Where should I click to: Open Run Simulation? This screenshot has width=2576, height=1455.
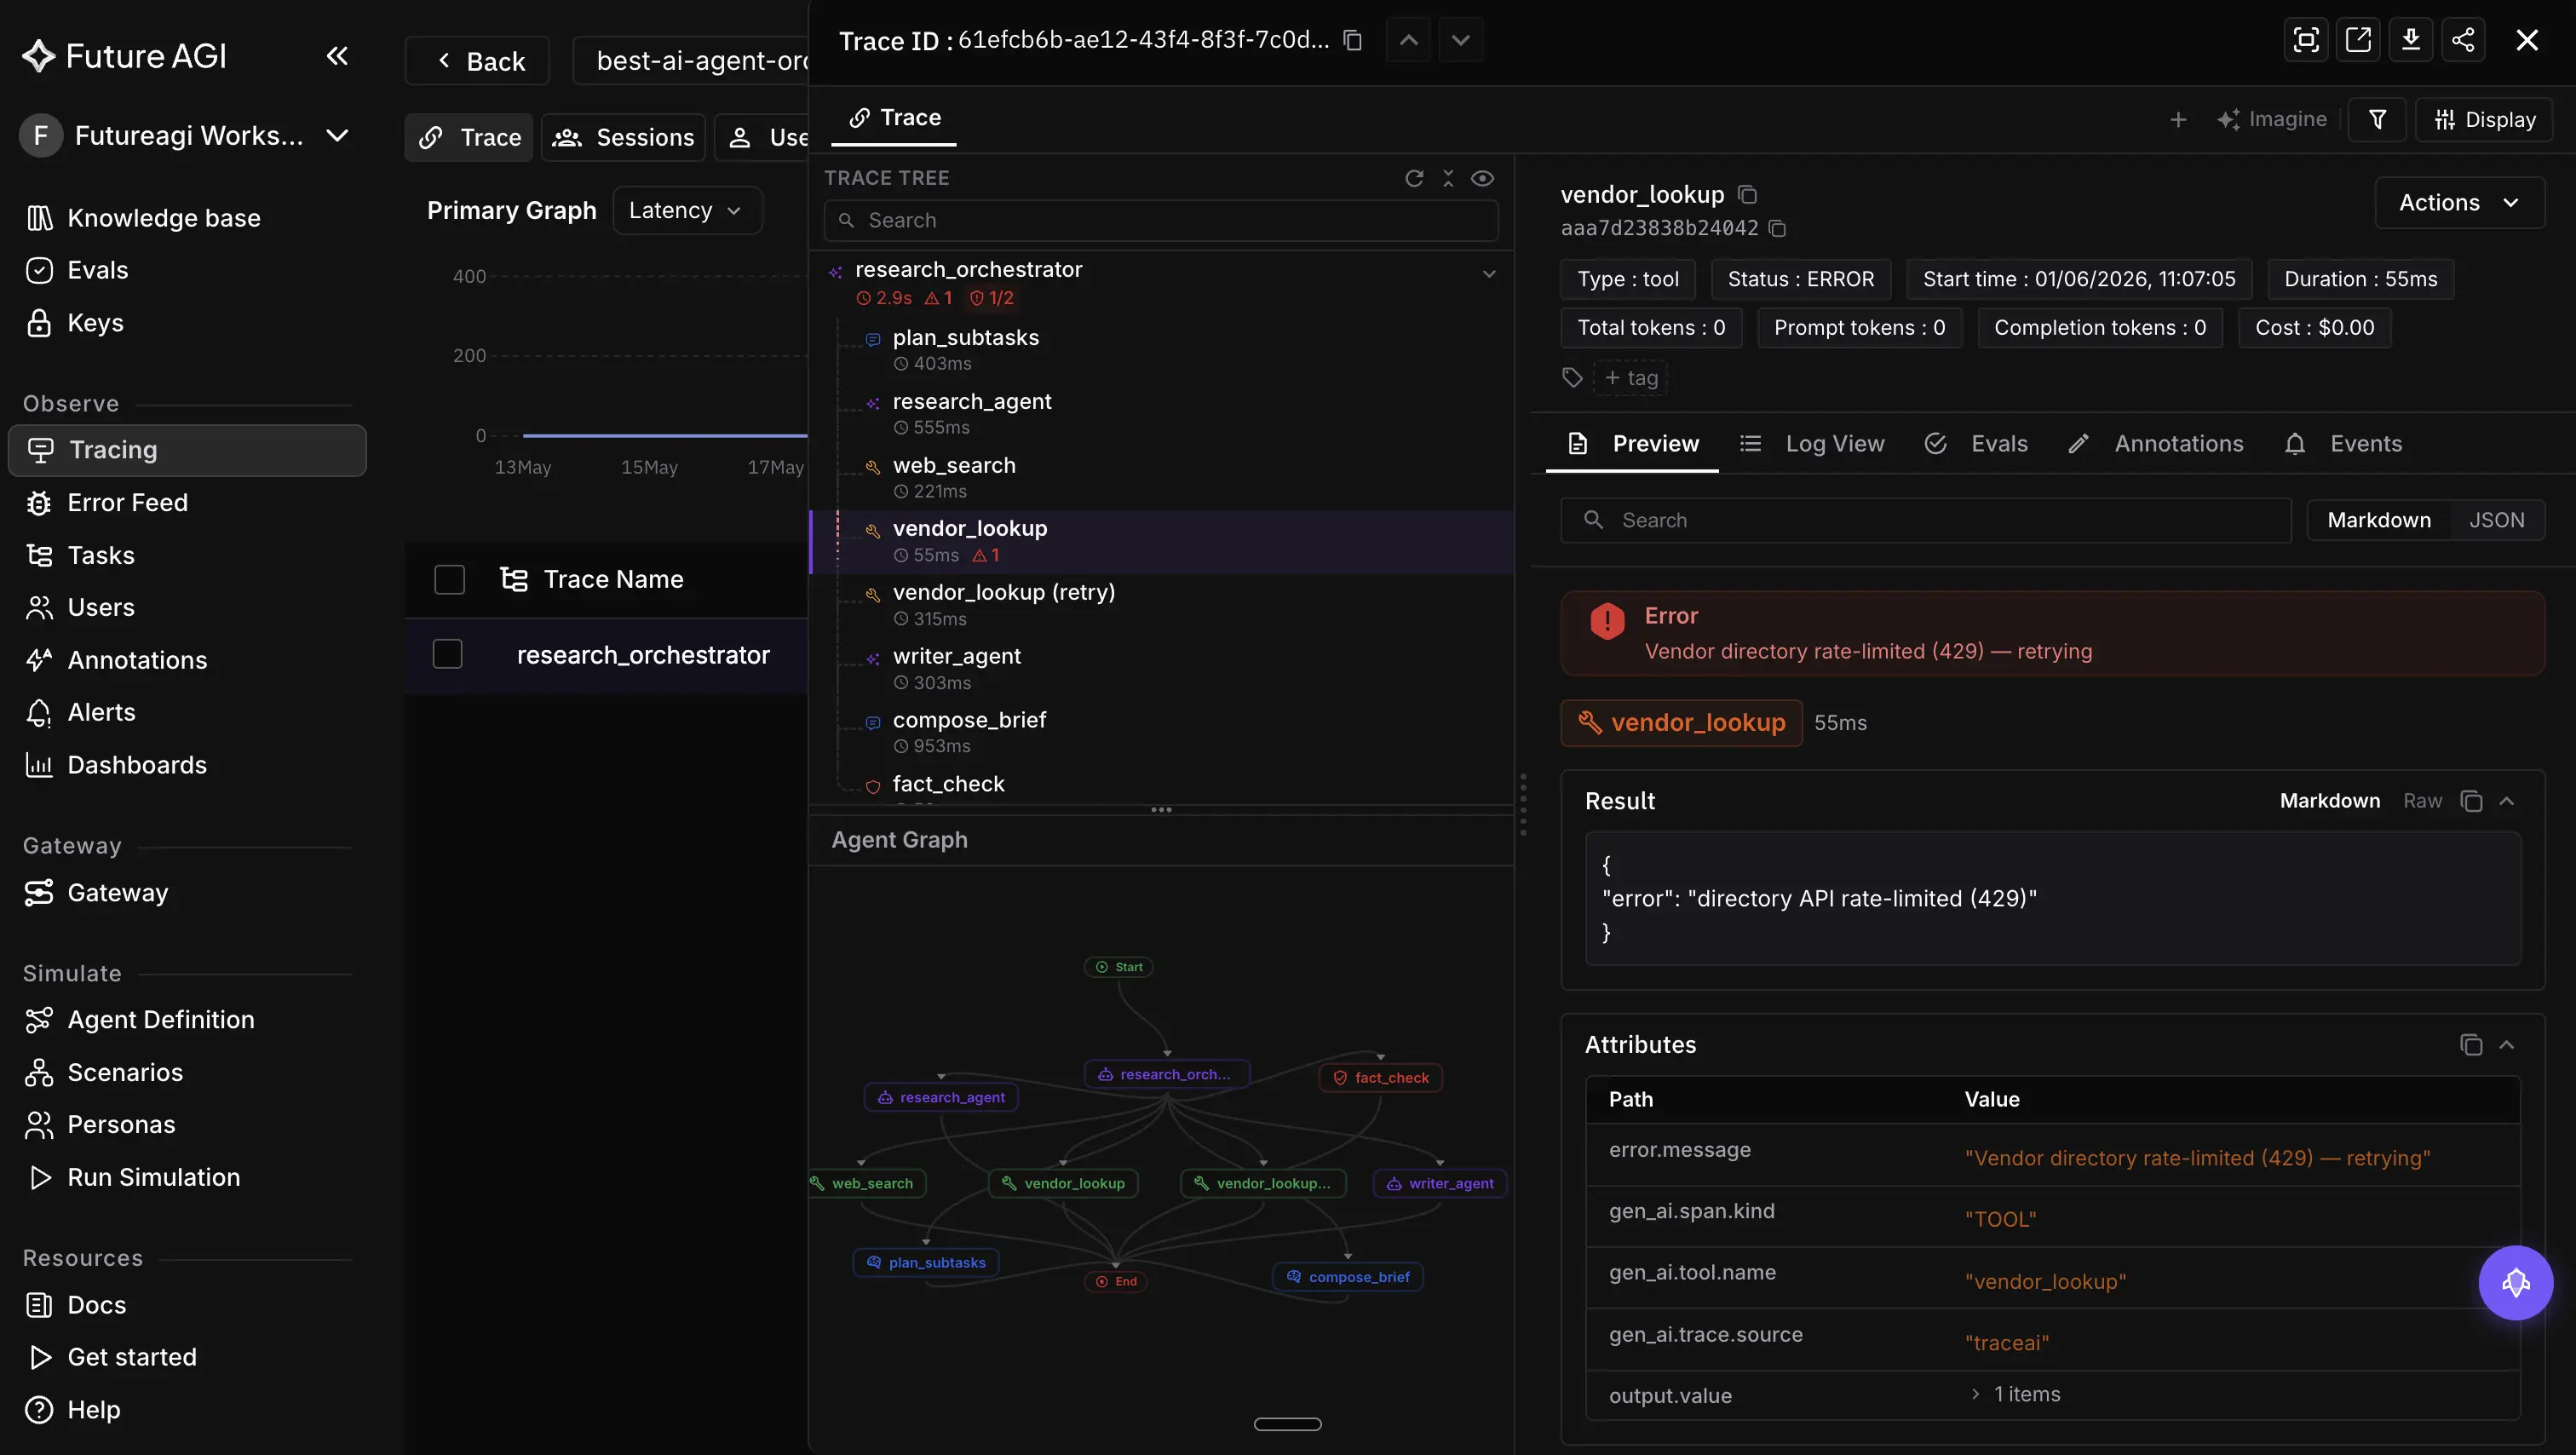[154, 1178]
